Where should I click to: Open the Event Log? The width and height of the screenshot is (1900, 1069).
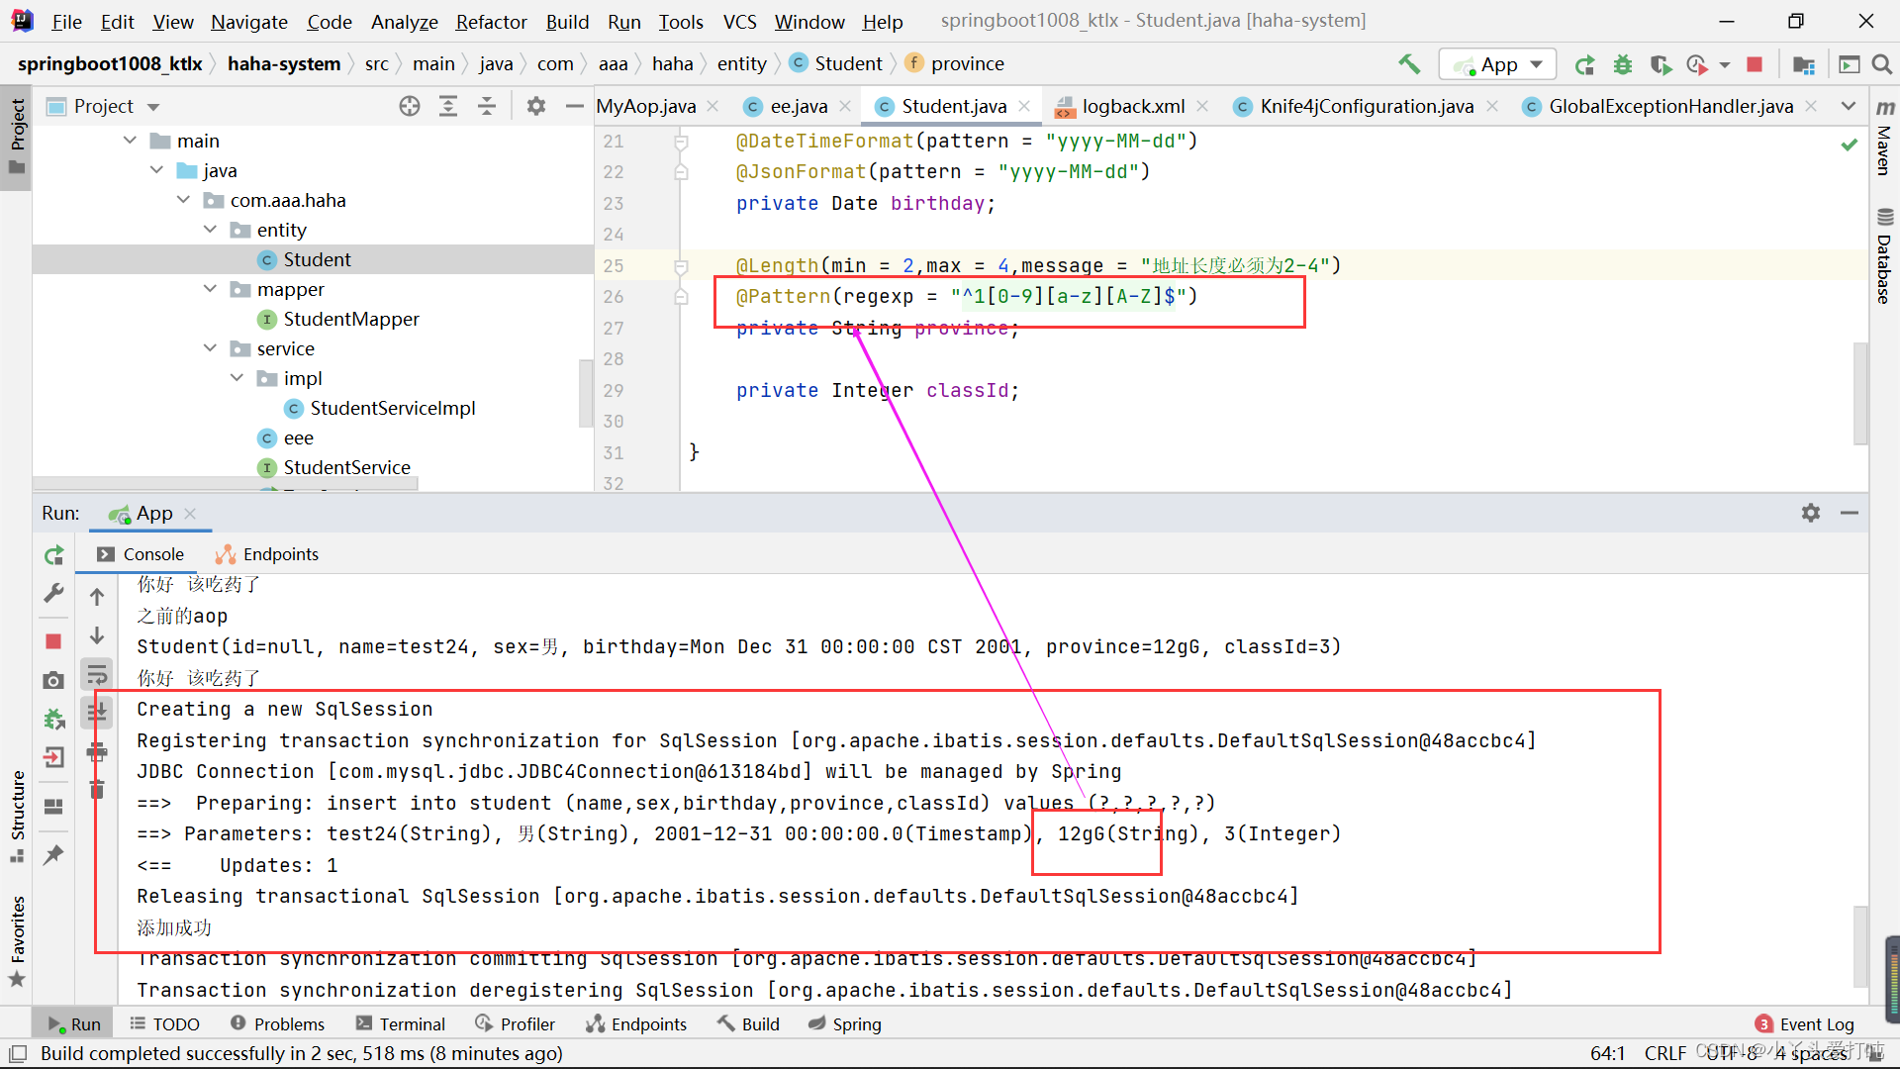point(1805,1024)
